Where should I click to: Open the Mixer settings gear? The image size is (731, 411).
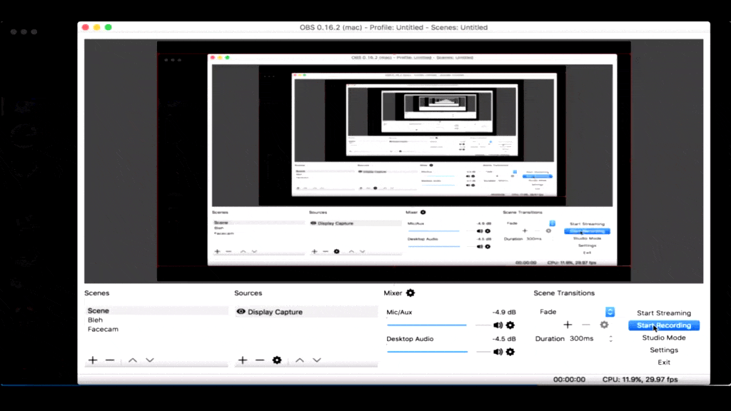[x=410, y=293]
